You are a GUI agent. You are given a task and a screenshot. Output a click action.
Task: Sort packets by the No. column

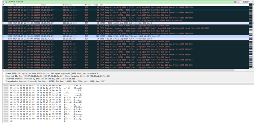(7, 5)
